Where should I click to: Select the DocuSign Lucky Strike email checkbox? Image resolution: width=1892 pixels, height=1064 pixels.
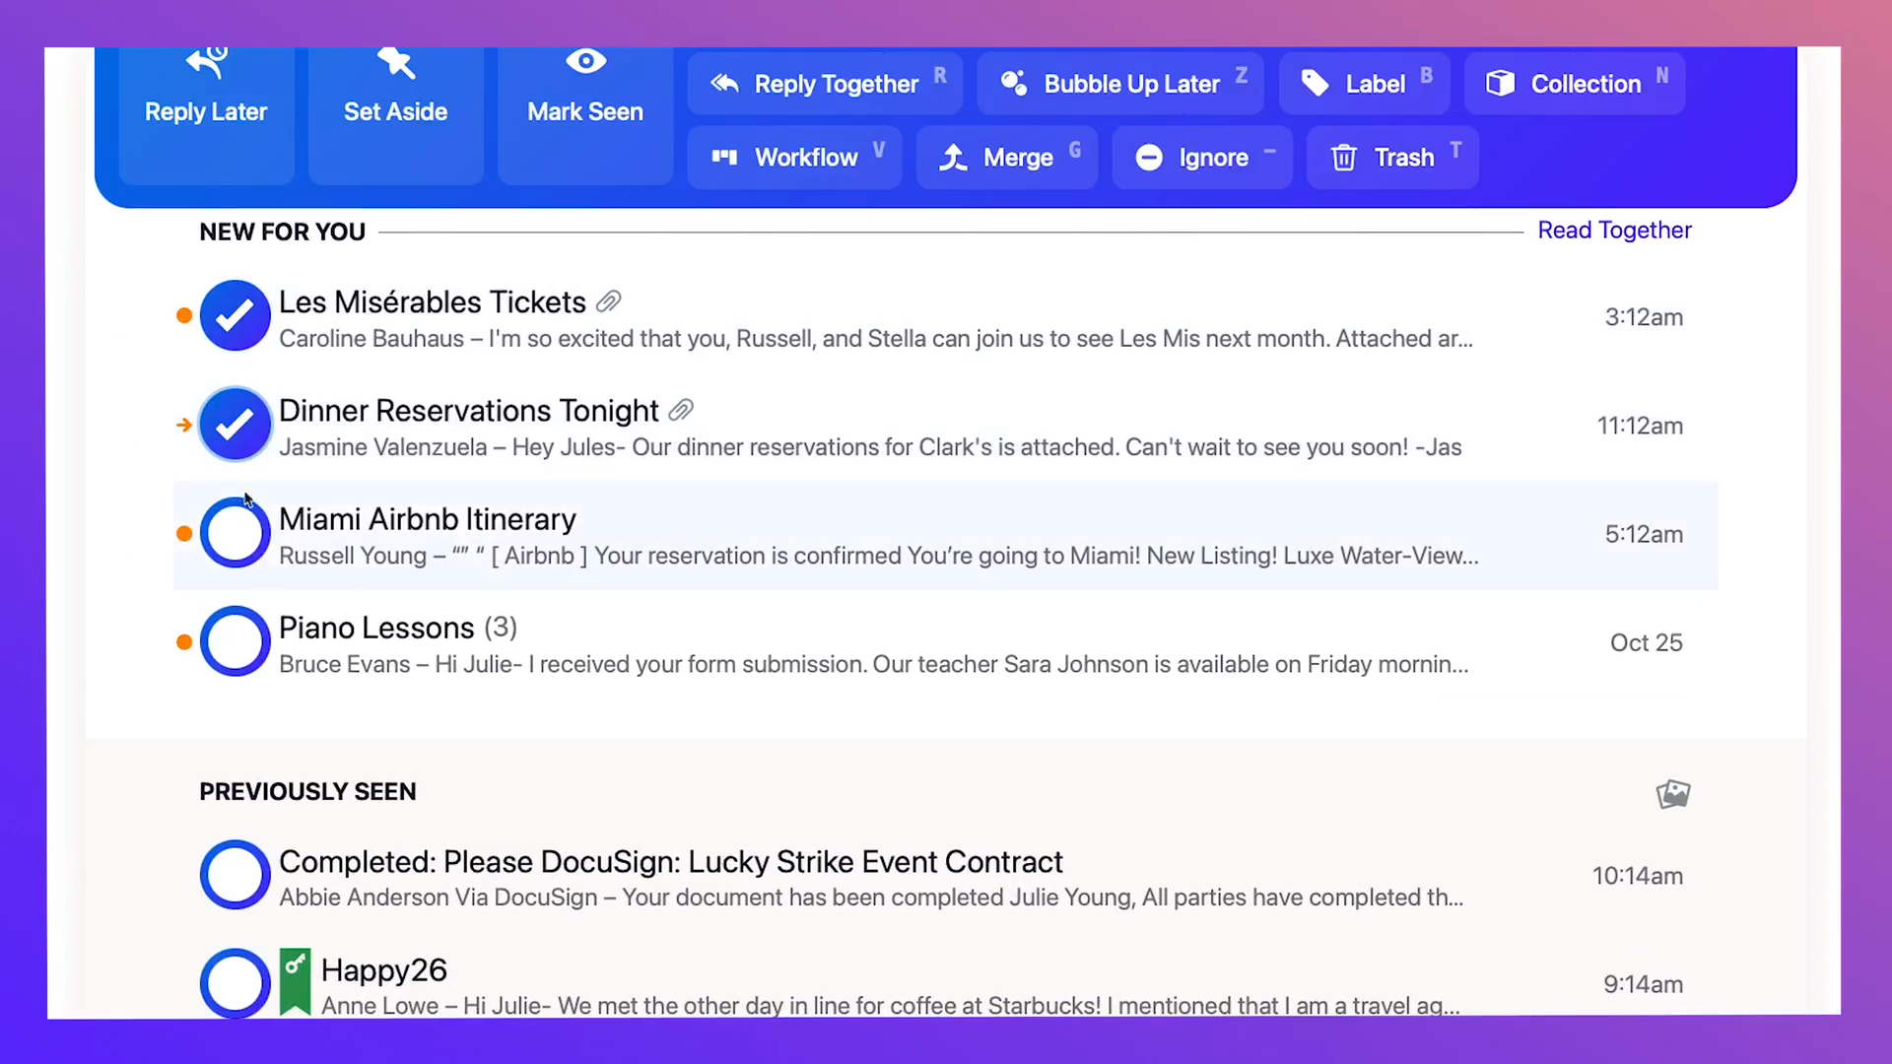[x=236, y=875]
